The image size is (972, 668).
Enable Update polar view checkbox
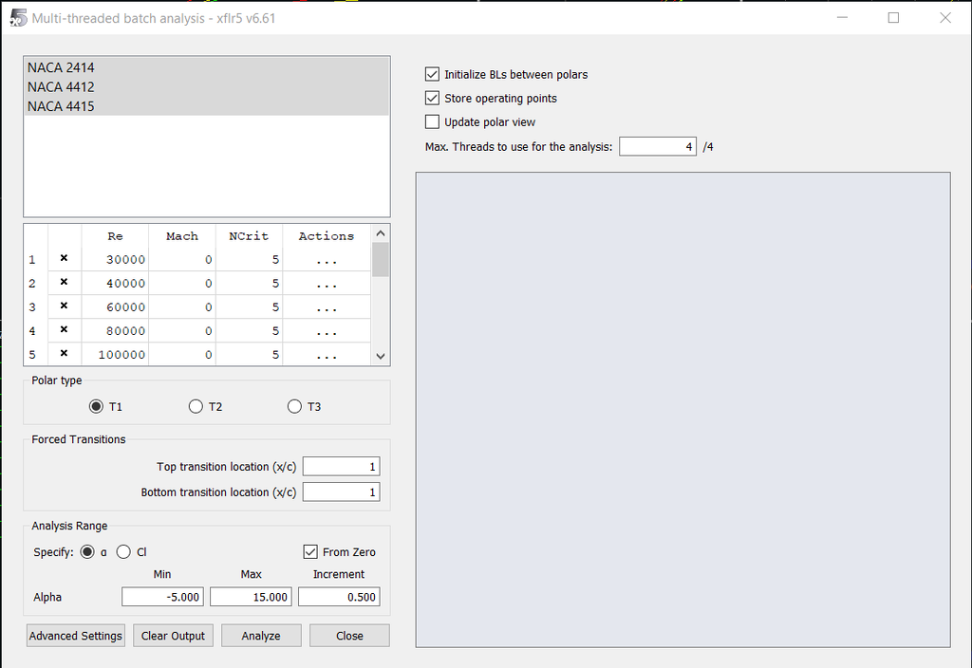(433, 121)
